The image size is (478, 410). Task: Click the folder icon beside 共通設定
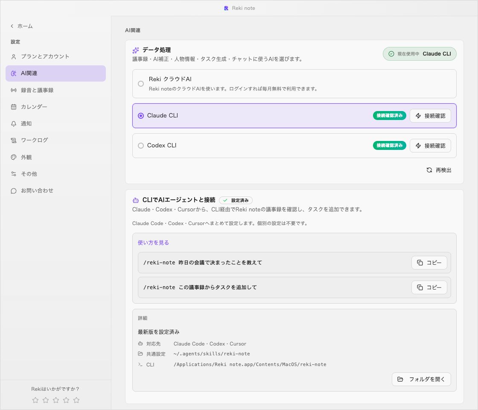click(140, 354)
